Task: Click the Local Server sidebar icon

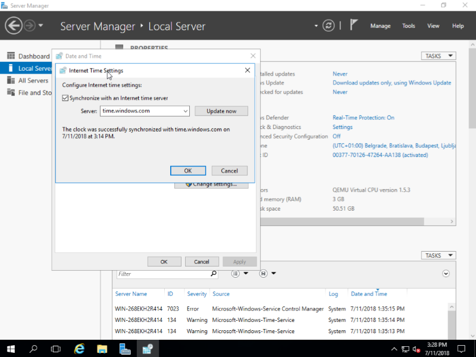Action: point(11,68)
